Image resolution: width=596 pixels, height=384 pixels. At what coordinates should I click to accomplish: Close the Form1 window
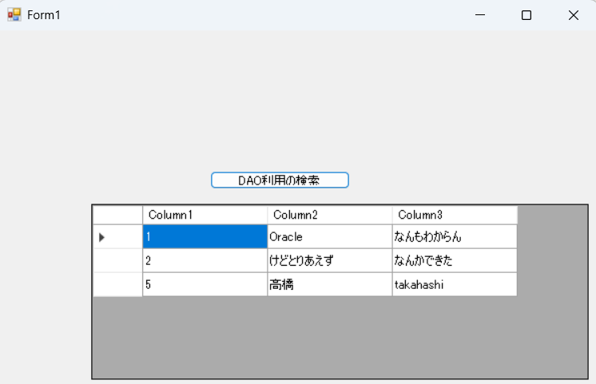(573, 15)
